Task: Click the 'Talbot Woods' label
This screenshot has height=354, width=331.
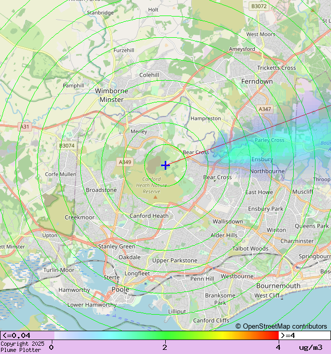Action: (x=250, y=248)
